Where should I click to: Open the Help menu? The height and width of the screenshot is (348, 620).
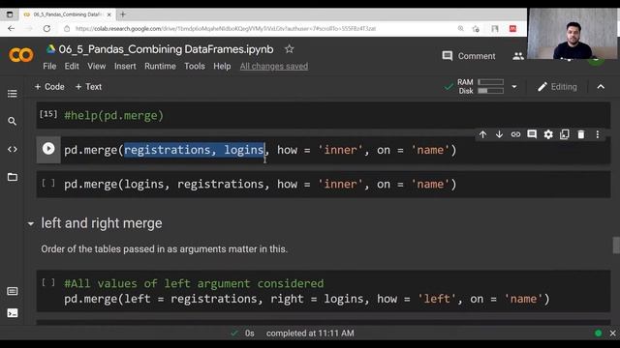coord(222,67)
